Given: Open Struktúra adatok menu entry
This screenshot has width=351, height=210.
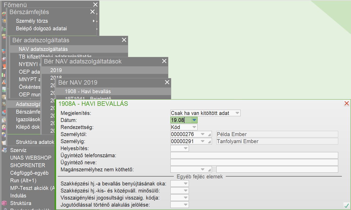Looking at the screenshot, I should point(35,142).
